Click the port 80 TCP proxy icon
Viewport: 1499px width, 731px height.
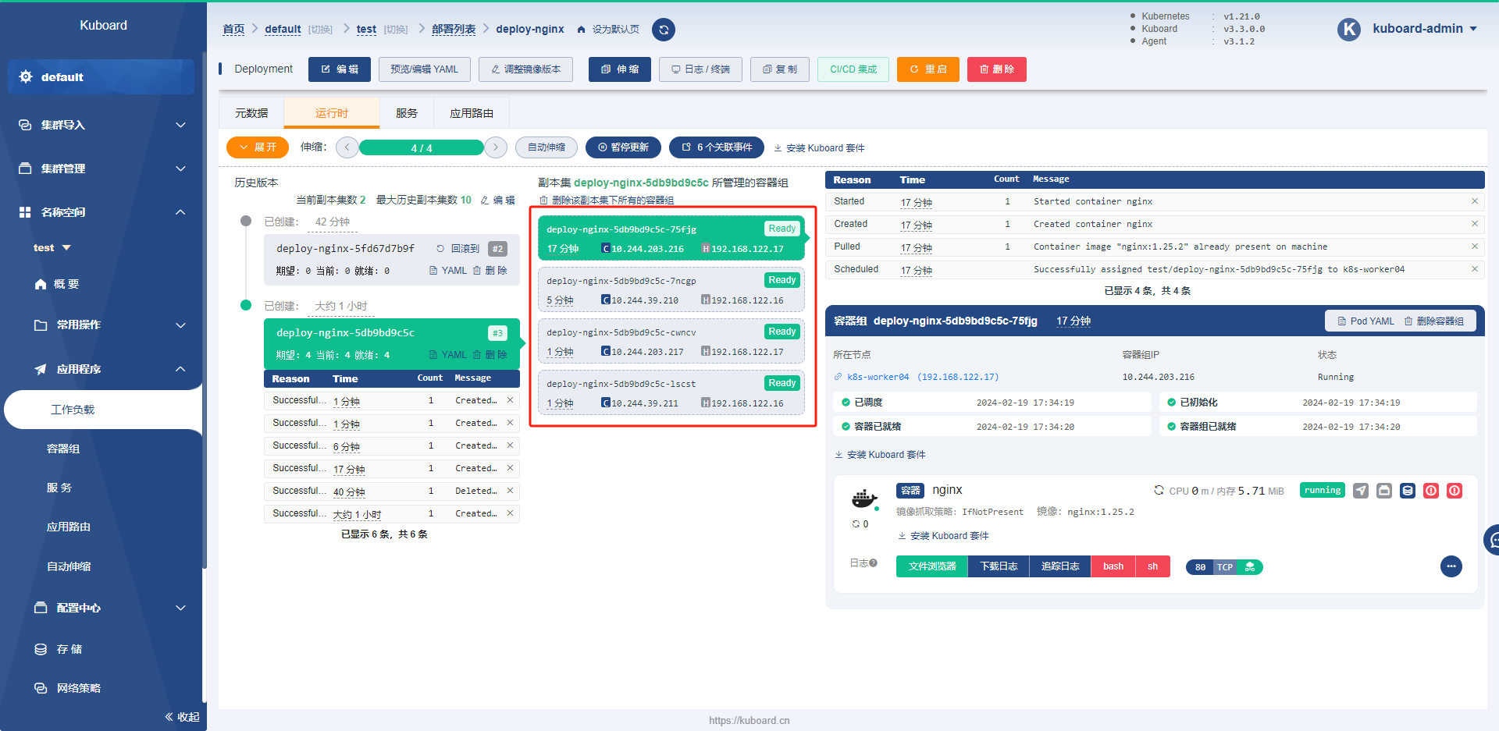point(1250,567)
